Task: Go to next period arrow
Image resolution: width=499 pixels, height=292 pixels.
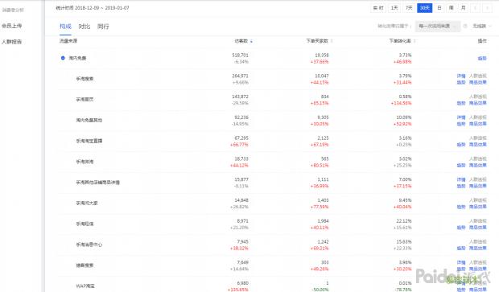Action: coord(487,8)
